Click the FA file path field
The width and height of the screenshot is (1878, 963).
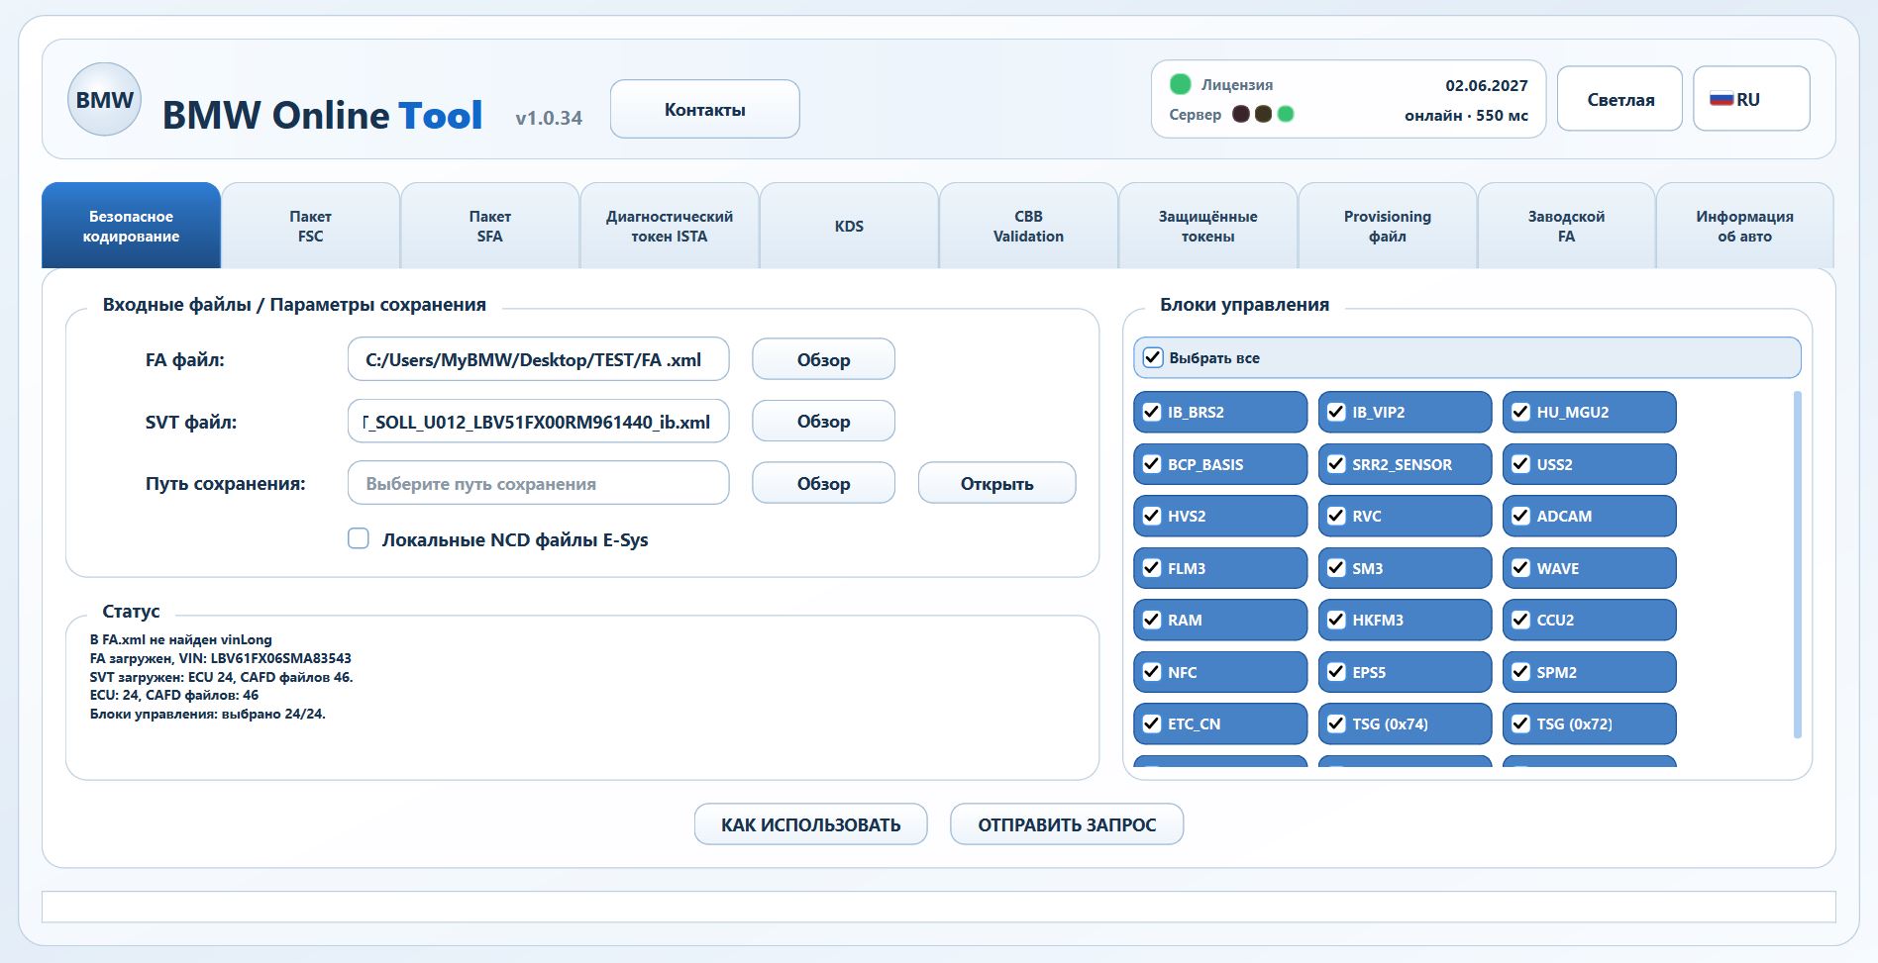(538, 359)
